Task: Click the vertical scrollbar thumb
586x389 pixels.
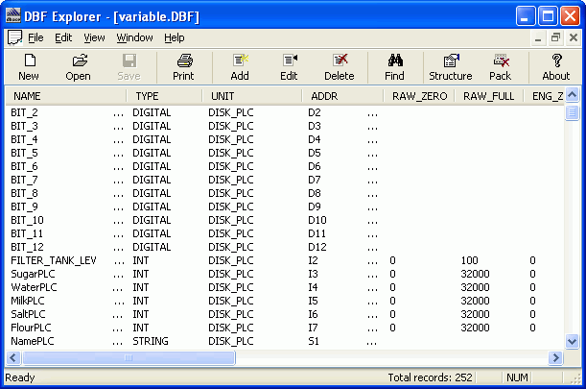Action: coord(572,112)
